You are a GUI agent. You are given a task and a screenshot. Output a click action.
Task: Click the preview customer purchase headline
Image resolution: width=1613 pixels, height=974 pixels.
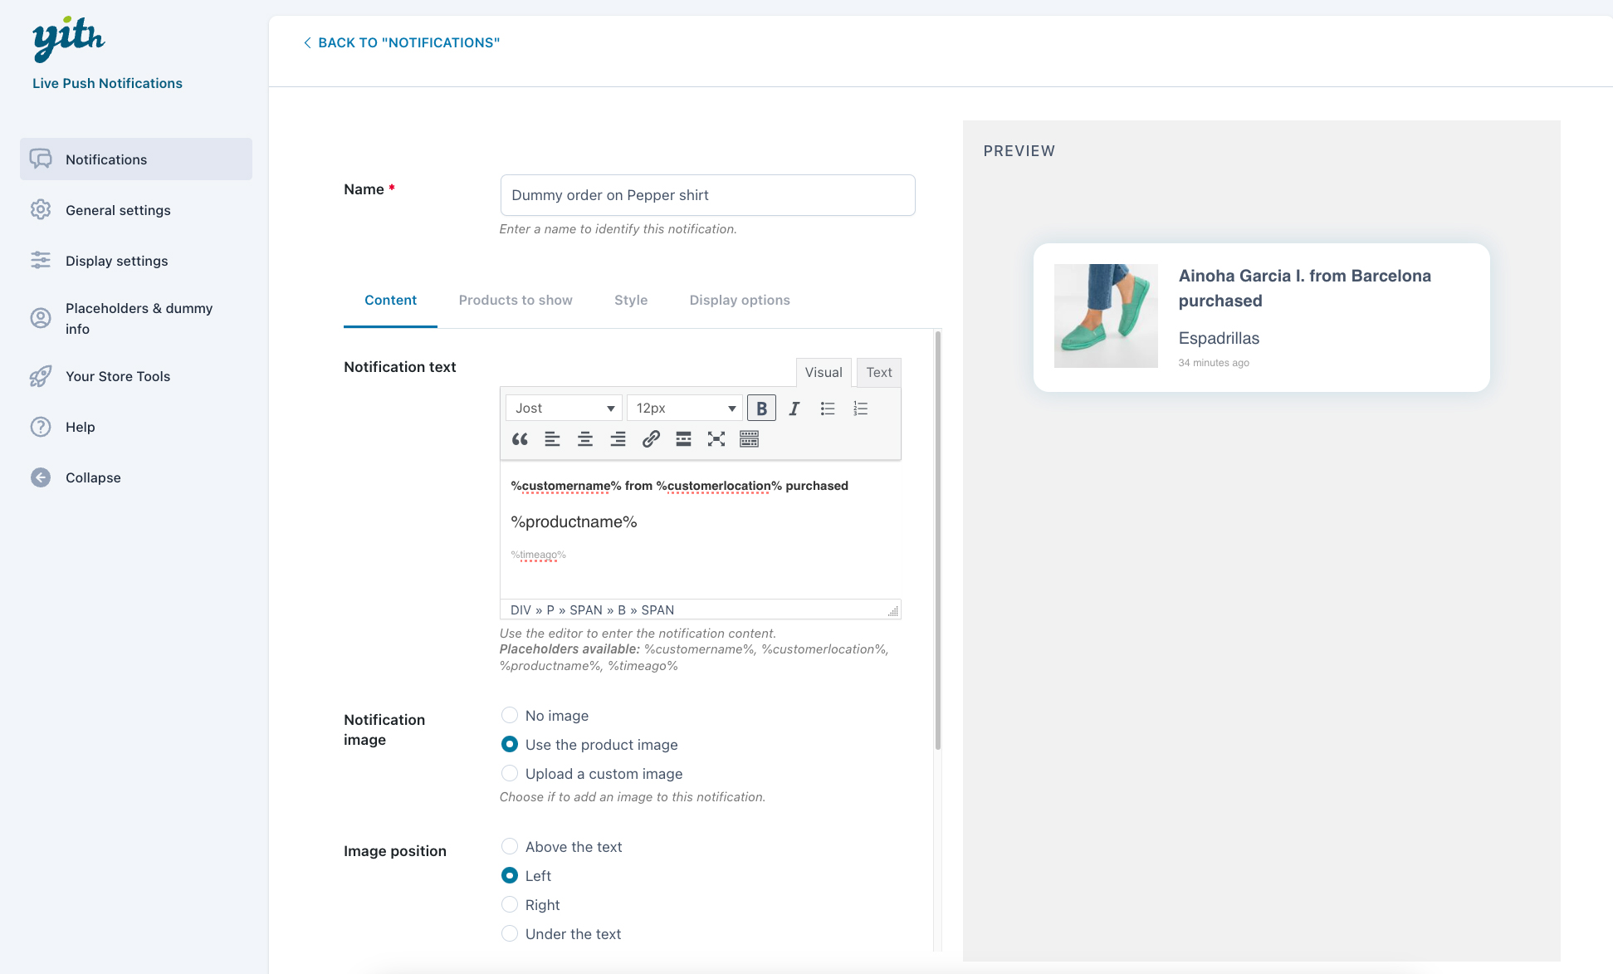(x=1304, y=288)
